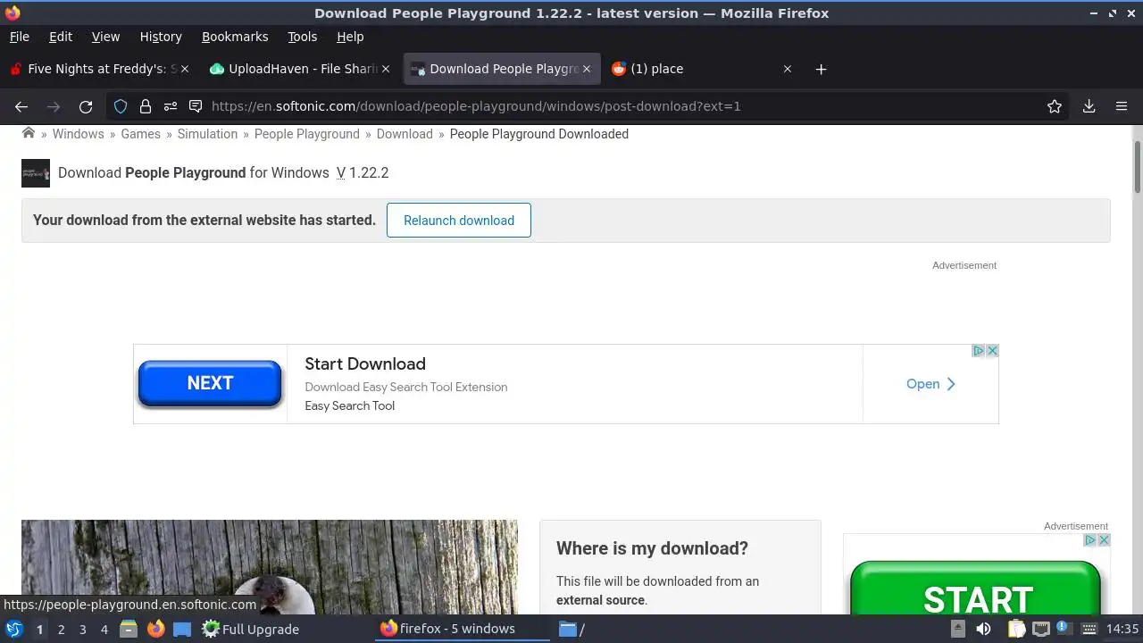Viewport: 1143px width, 643px height.
Task: Click the People Playground app thumbnail icon
Action: [36, 173]
